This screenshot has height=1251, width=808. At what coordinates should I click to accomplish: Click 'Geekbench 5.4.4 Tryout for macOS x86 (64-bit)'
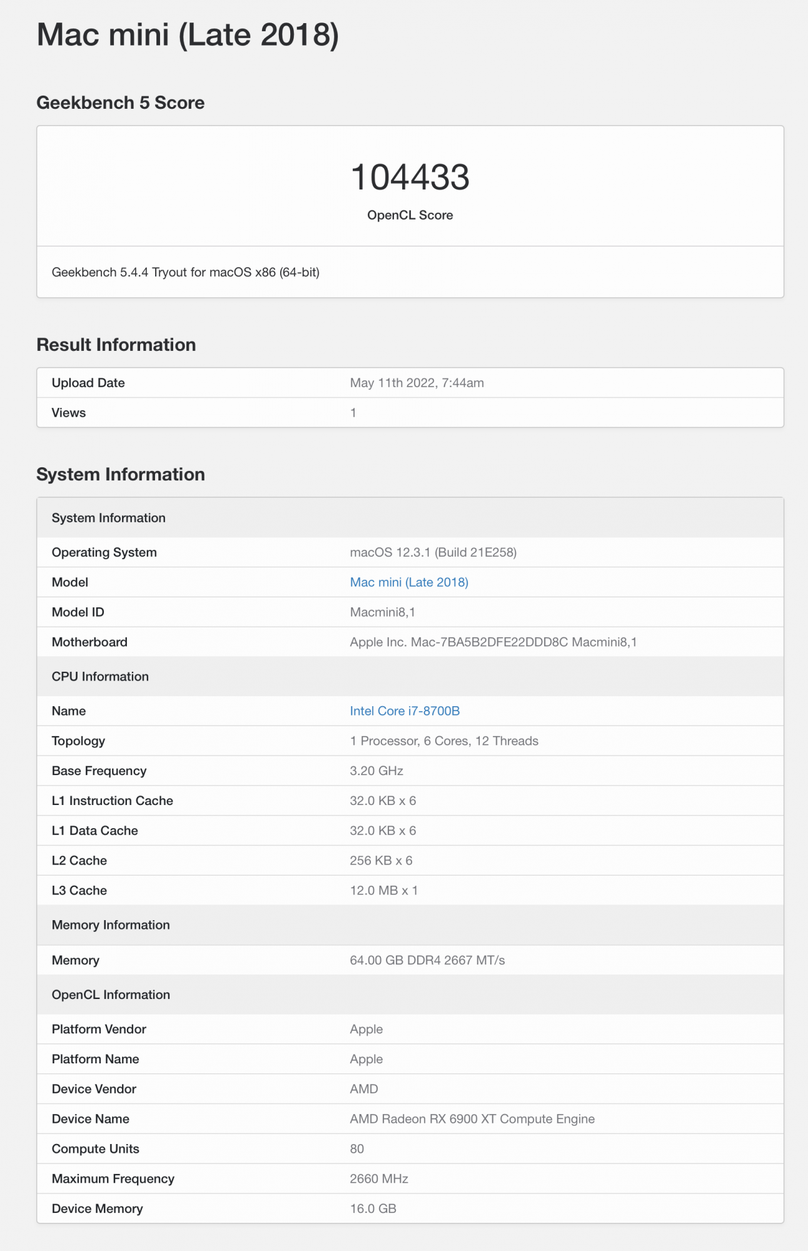click(x=186, y=272)
